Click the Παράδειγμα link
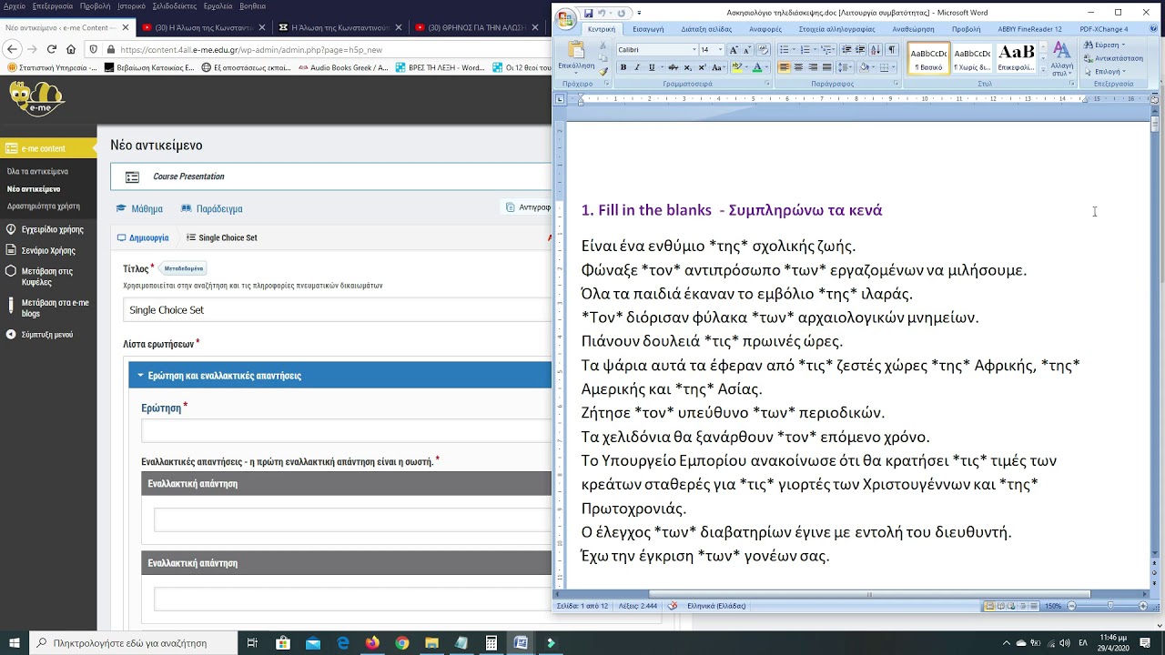1165x655 pixels. click(212, 208)
